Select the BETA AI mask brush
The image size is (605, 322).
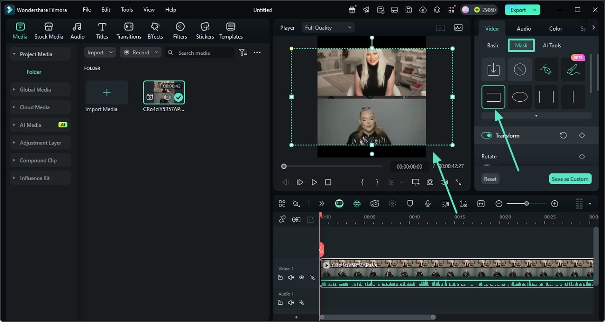point(573,70)
